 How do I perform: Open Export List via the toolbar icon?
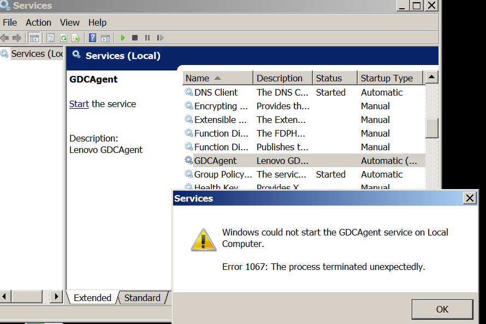76,38
